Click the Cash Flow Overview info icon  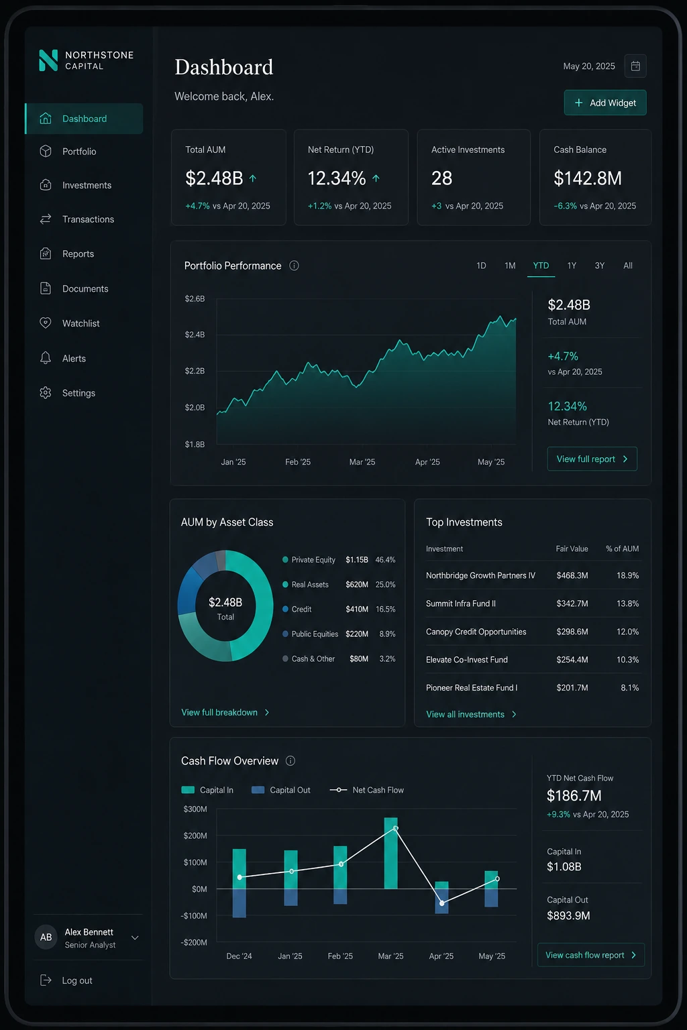point(290,760)
